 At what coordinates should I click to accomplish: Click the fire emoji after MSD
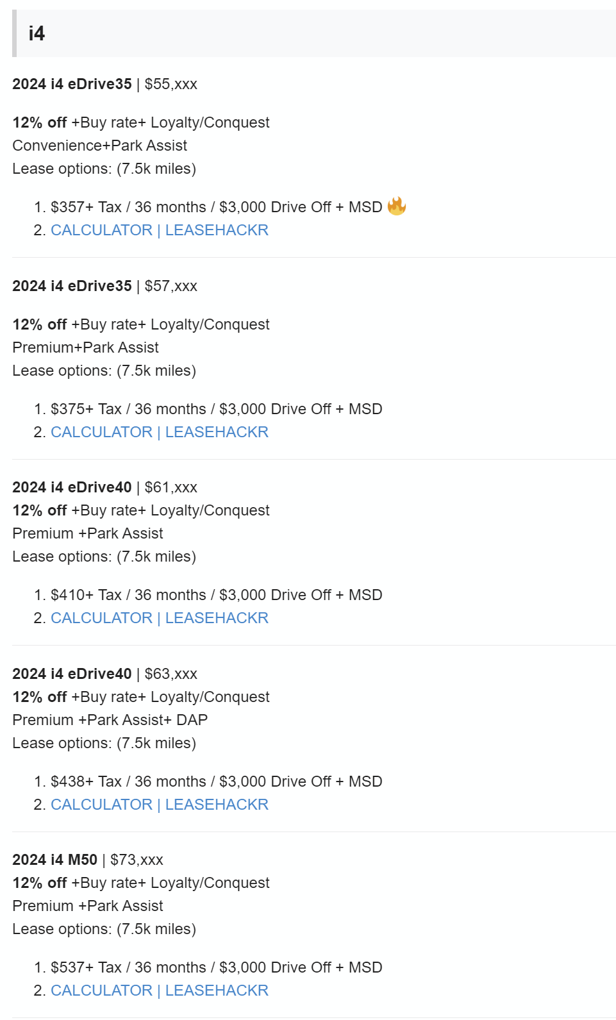coord(397,206)
